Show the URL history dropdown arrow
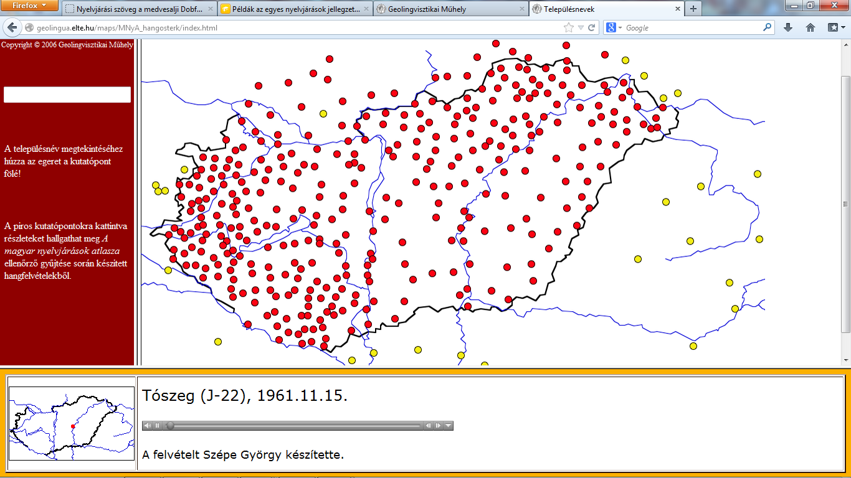The image size is (851, 478). [580, 27]
